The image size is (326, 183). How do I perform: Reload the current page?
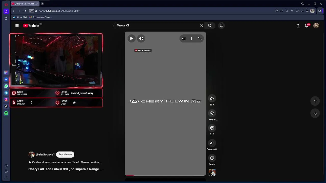tap(25, 11)
